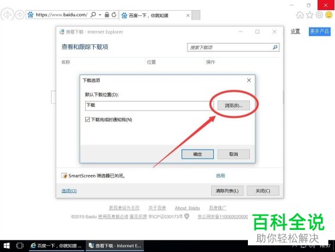335x252 pixels.
Task: Open a new tab with the blank tab button
Action: coord(196,15)
